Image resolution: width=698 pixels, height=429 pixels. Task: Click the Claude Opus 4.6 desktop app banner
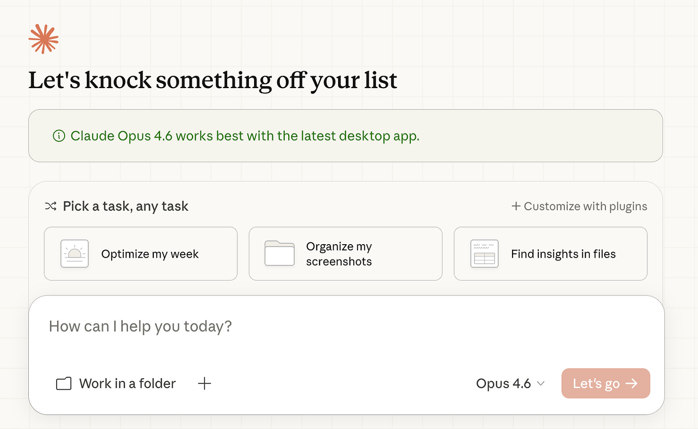(346, 136)
